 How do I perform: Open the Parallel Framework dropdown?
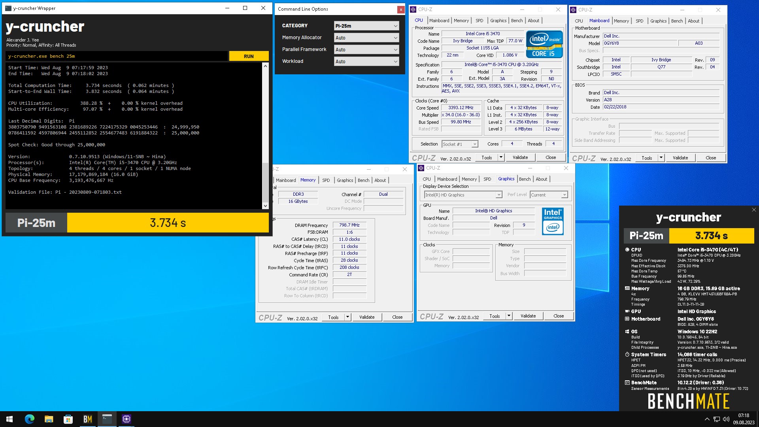[x=366, y=50]
